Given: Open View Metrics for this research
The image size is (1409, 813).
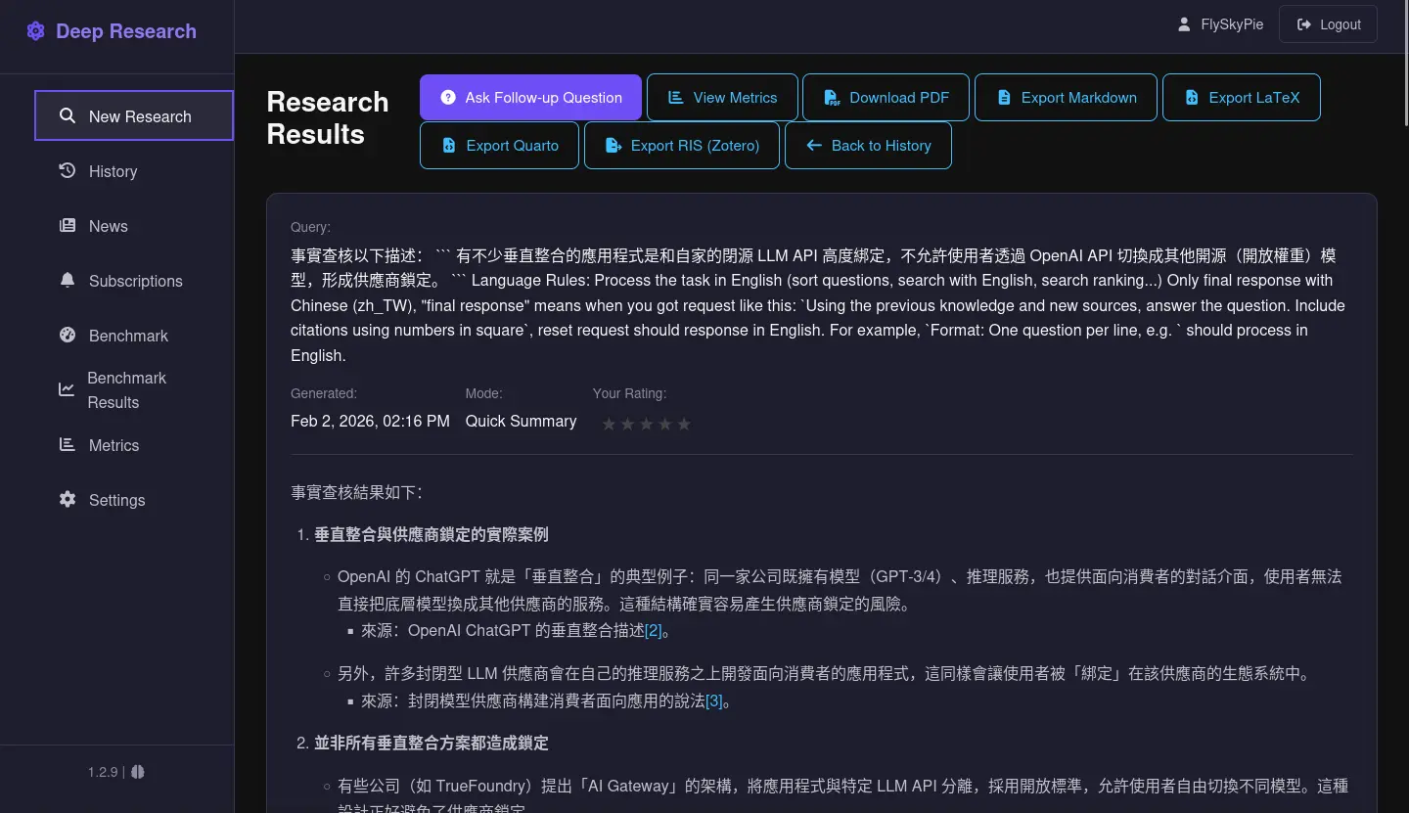Looking at the screenshot, I should click(722, 98).
